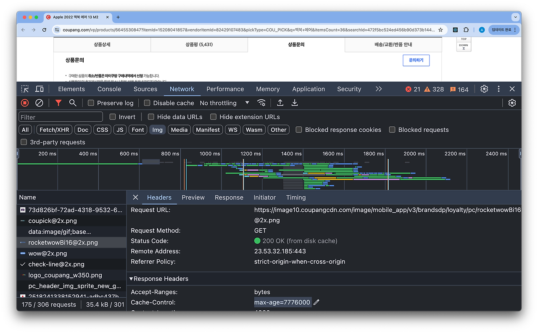
Task: Select wow@2x.png request row
Action: 71,253
